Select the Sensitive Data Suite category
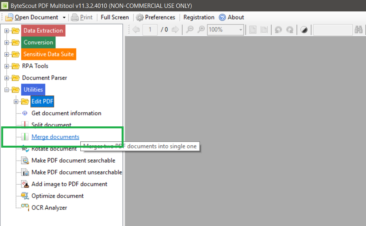 48,54
